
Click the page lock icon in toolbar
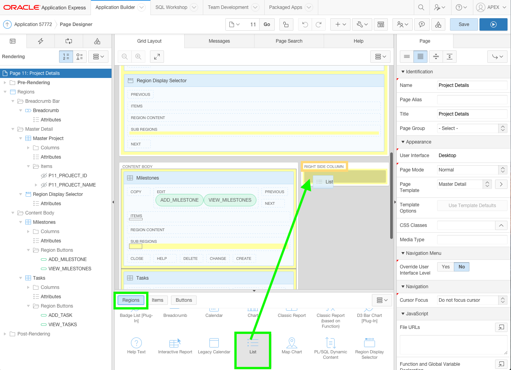286,24
